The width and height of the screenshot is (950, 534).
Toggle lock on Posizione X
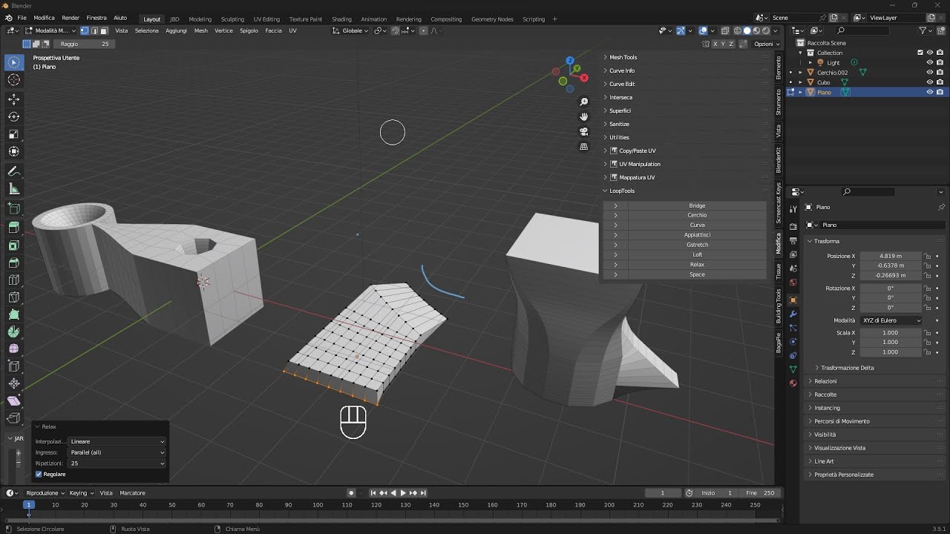[927, 256]
